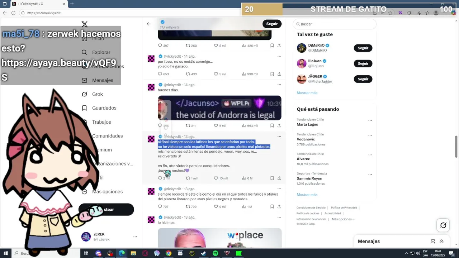The width and height of the screenshot is (459, 258).
Task: Share the 'por favor, no os metáis' post
Action: pos(279,74)
